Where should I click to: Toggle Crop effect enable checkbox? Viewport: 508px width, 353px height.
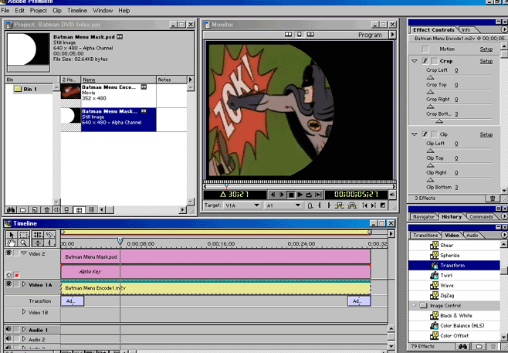click(x=425, y=61)
